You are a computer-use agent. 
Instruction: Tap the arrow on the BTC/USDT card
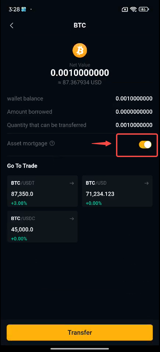[x=72, y=183]
